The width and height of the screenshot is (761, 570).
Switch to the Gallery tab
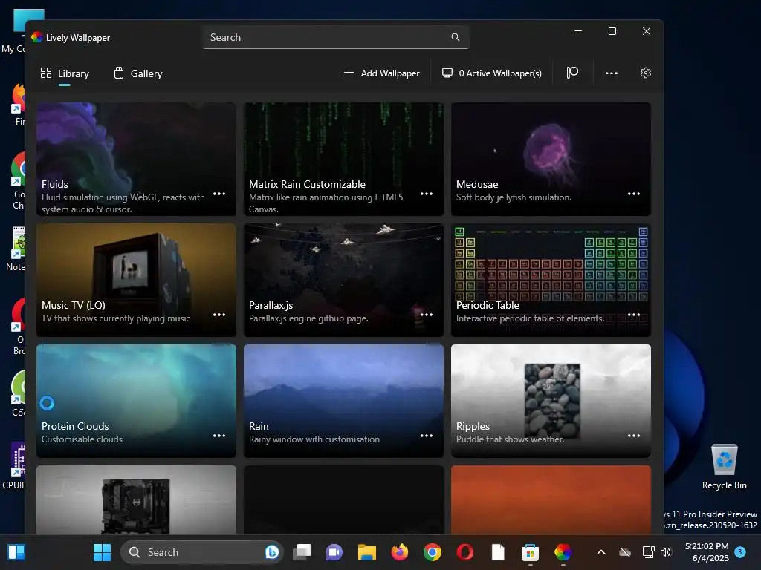point(138,73)
